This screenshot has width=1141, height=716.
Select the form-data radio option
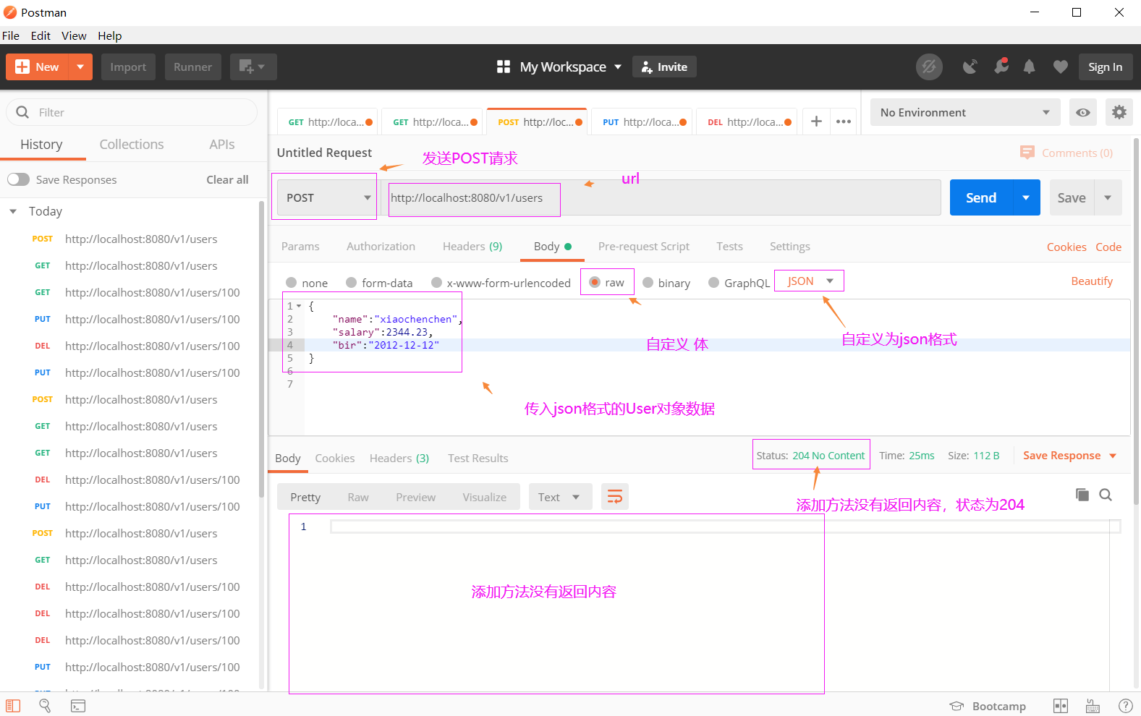(x=351, y=283)
